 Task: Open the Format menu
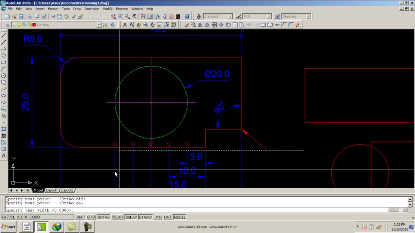click(x=53, y=9)
